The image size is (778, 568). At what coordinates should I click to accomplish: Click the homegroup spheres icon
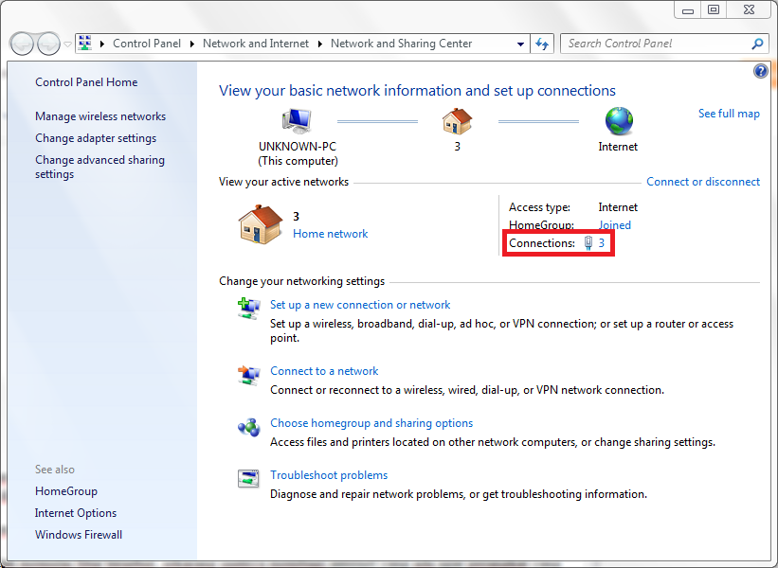(x=248, y=427)
